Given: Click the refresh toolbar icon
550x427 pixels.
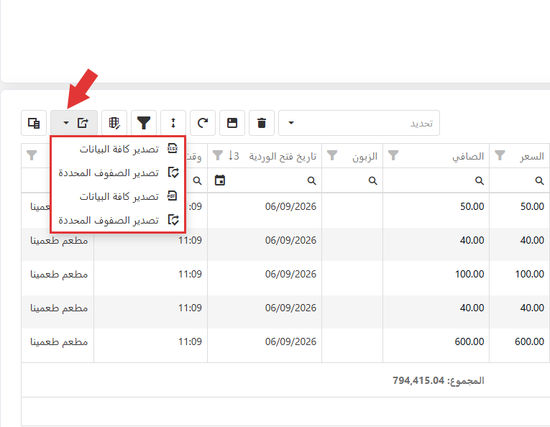Looking at the screenshot, I should (203, 123).
